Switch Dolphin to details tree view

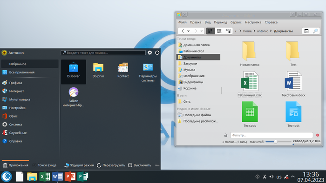pos(228,31)
